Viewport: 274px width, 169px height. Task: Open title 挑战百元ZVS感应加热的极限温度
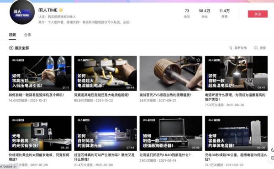click(x=165, y=95)
